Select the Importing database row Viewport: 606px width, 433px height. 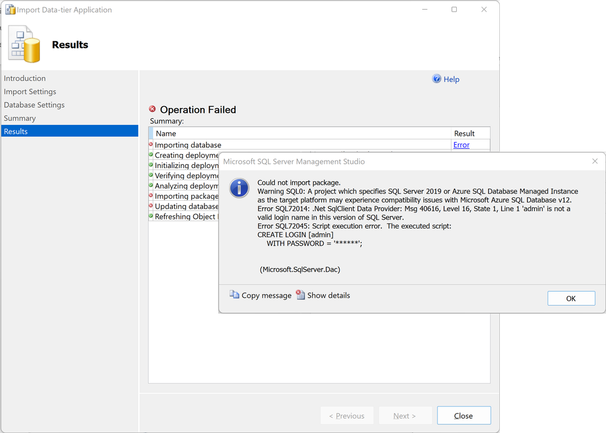pos(319,145)
